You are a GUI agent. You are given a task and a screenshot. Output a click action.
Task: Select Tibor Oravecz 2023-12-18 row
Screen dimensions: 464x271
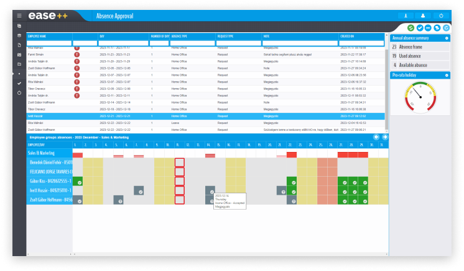click(x=206, y=109)
